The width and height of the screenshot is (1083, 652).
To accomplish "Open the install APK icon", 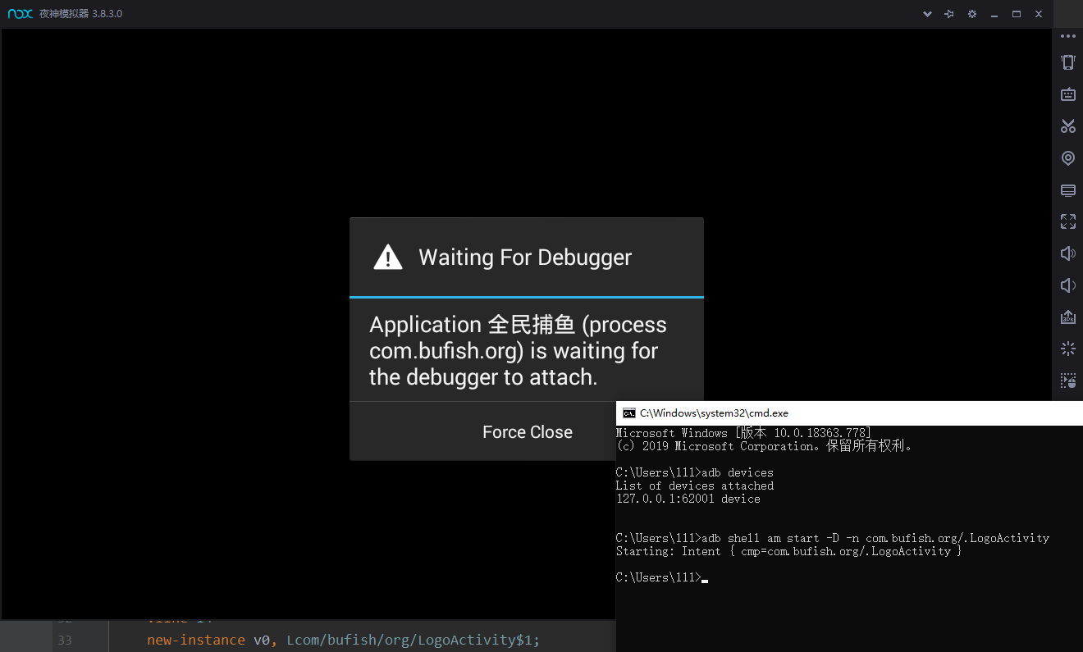I will 1067,317.
